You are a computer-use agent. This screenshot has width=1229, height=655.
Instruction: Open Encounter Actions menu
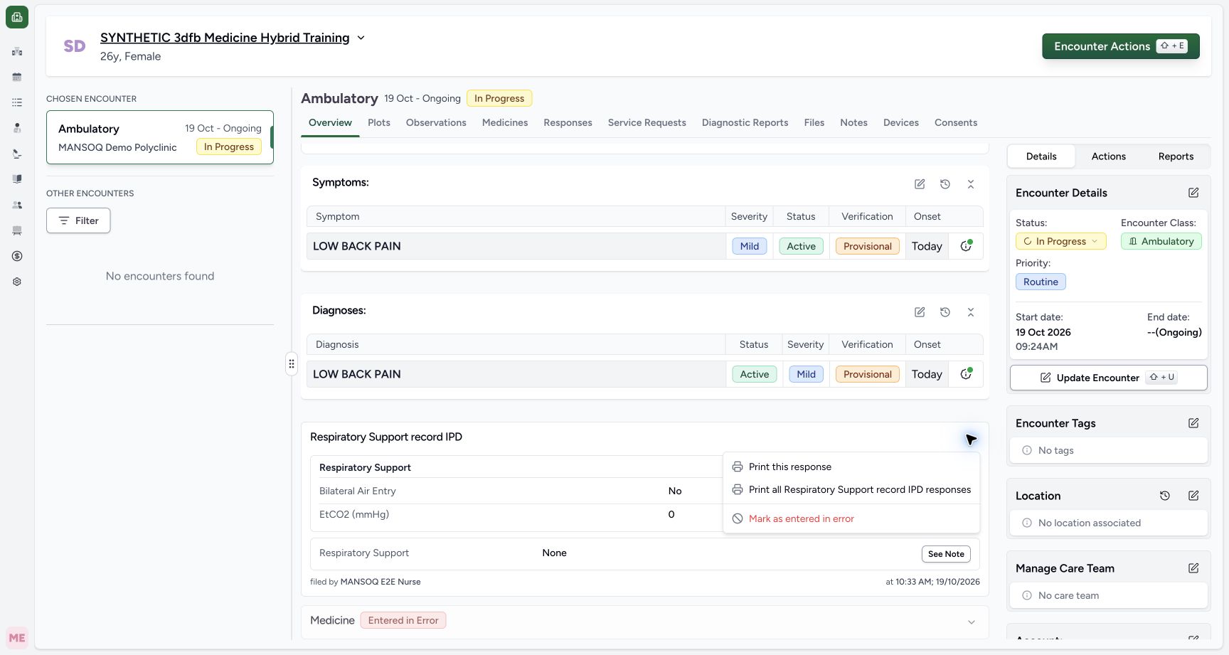1121,46
